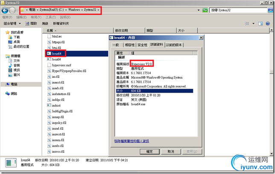Click the change view icon in toolbar
275x174 pixels.
[x=247, y=23]
